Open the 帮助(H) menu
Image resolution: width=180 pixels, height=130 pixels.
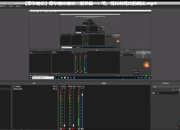click(18, 6)
